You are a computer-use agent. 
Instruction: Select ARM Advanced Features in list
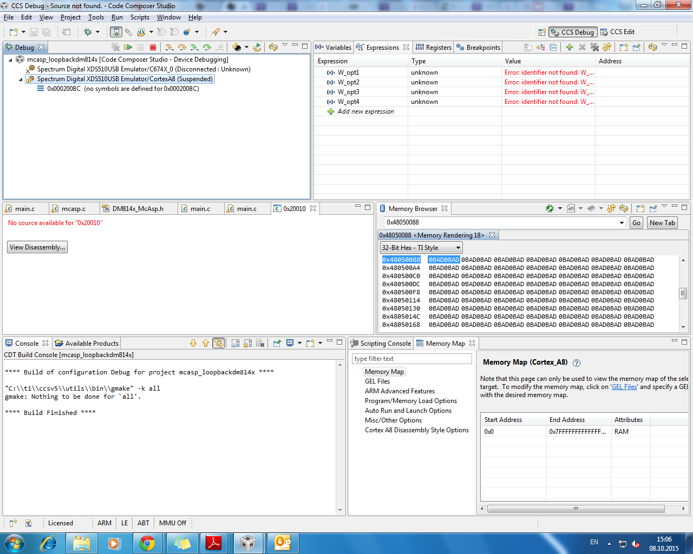[x=400, y=391]
